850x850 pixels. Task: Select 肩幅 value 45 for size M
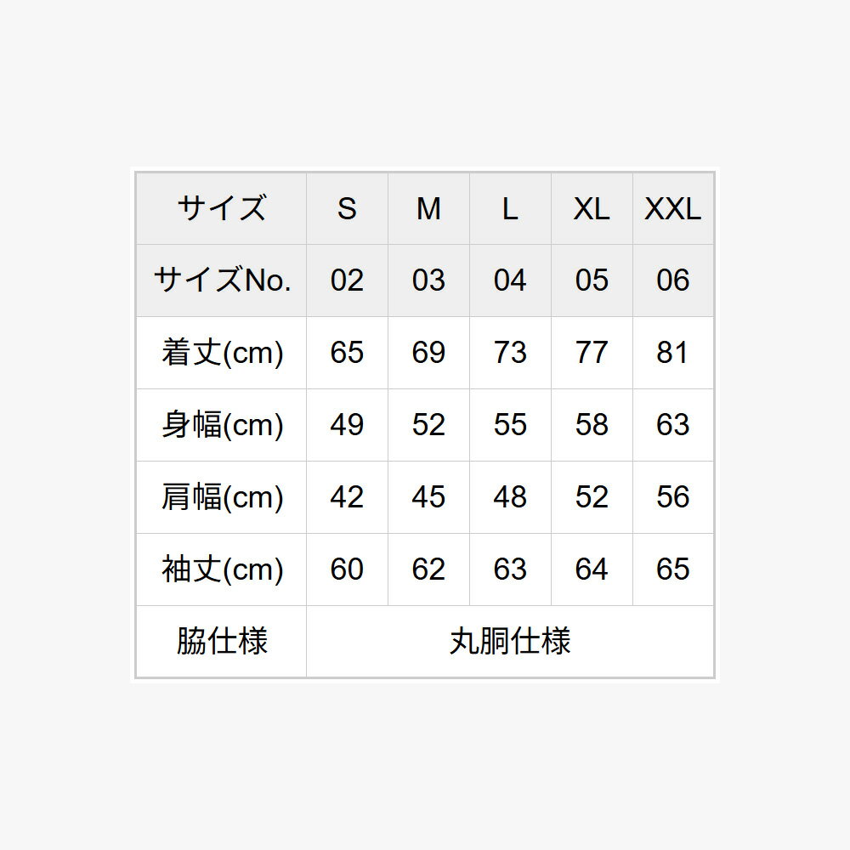(428, 497)
